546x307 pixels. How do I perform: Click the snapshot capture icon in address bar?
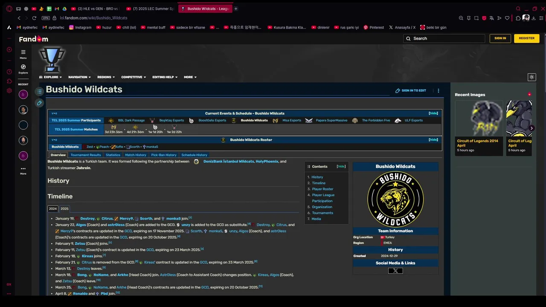click(x=476, y=18)
